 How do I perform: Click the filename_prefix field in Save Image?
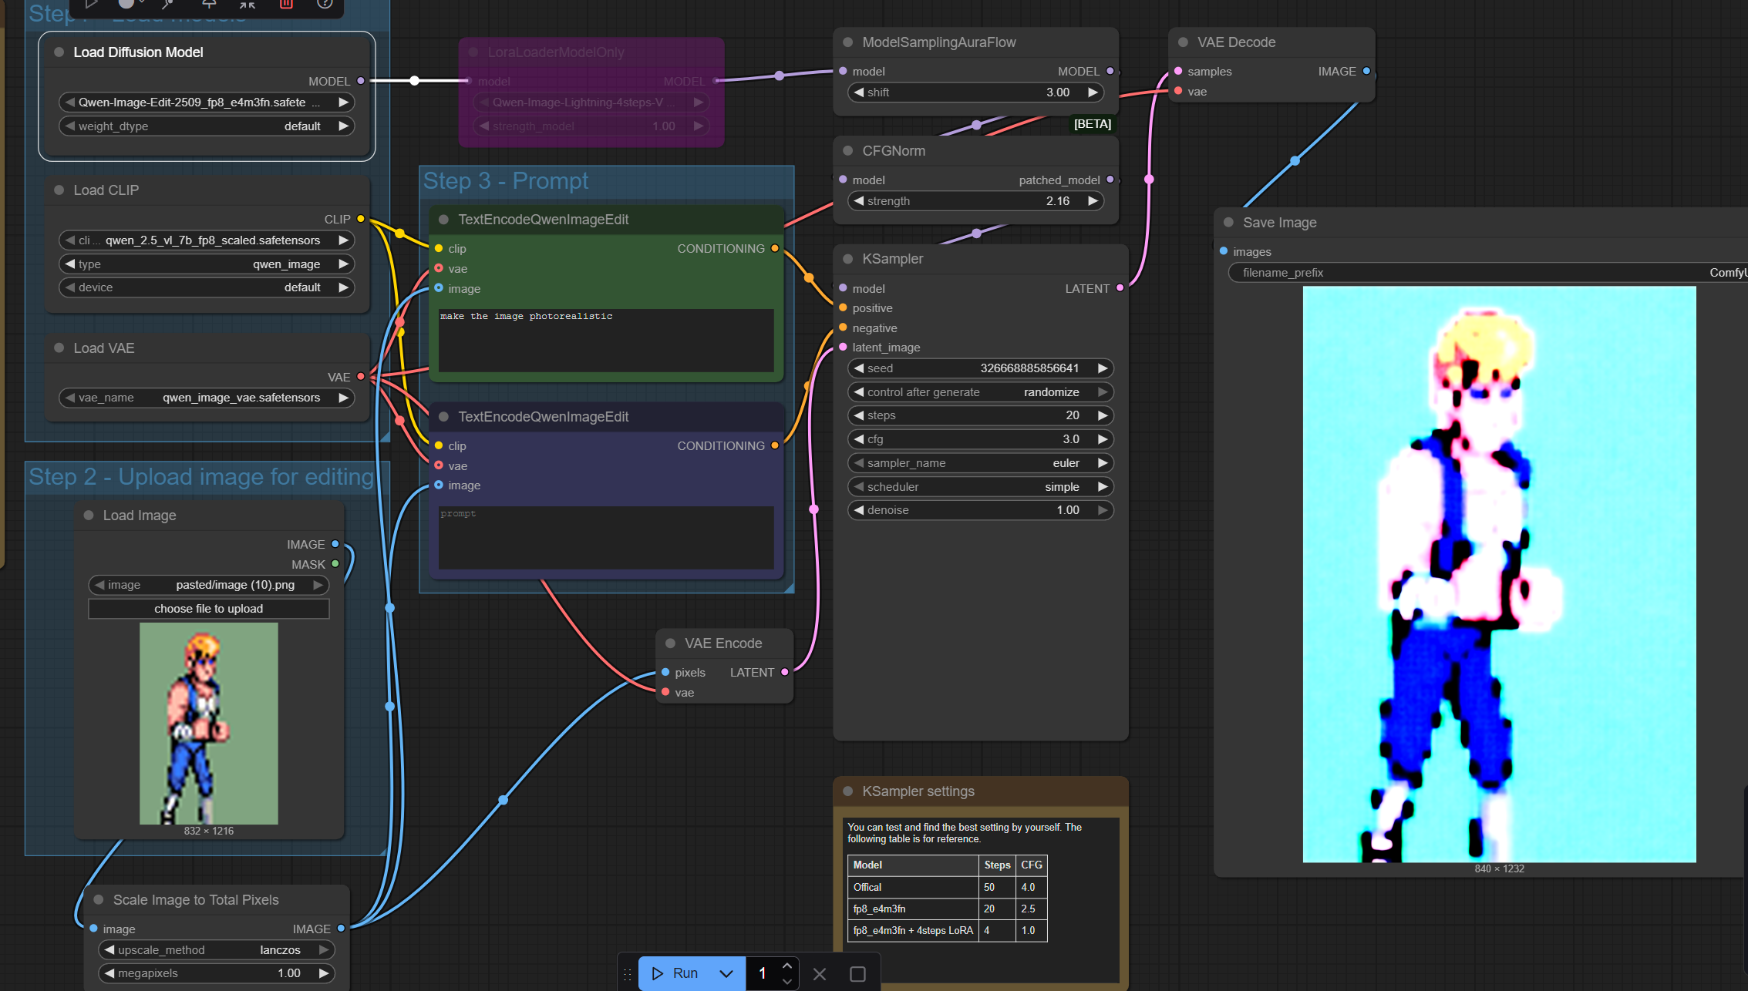point(1487,273)
